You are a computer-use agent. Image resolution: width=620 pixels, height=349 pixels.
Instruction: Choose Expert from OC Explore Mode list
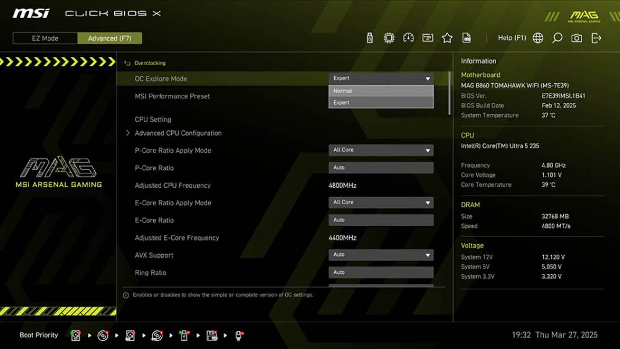(381, 102)
